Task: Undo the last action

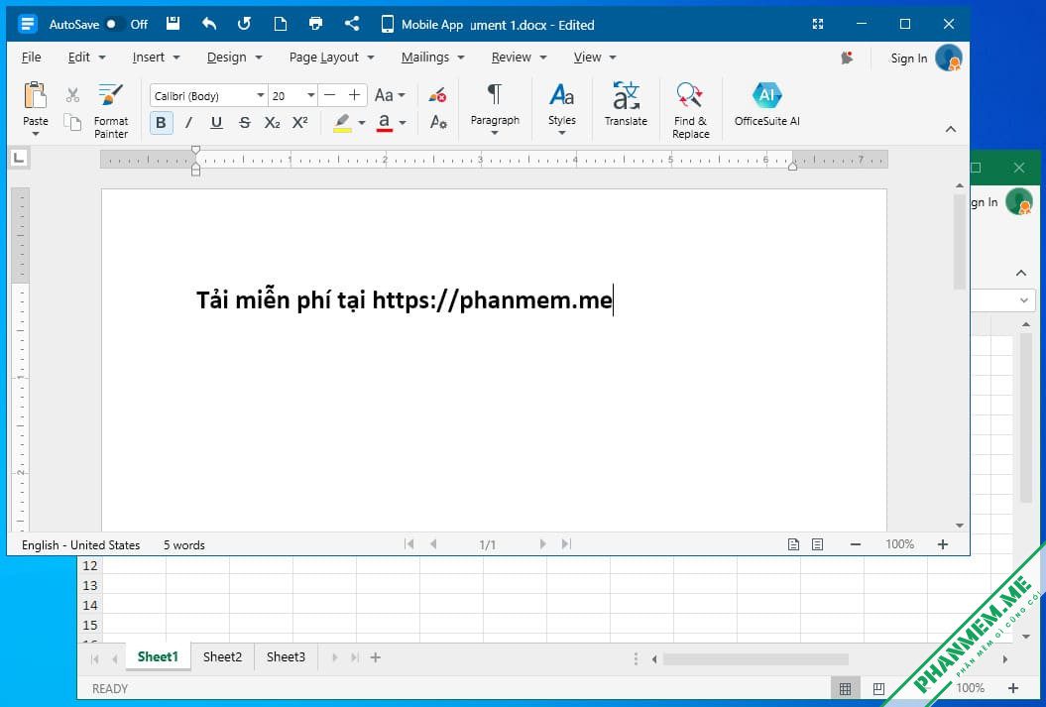Action: click(x=209, y=24)
